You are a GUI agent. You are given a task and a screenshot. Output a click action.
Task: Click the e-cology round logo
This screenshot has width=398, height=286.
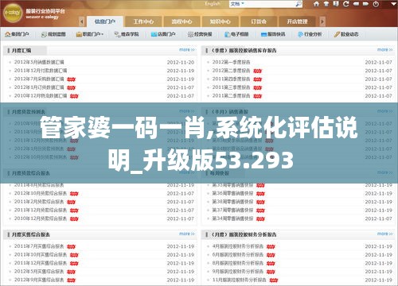[x=12, y=13]
